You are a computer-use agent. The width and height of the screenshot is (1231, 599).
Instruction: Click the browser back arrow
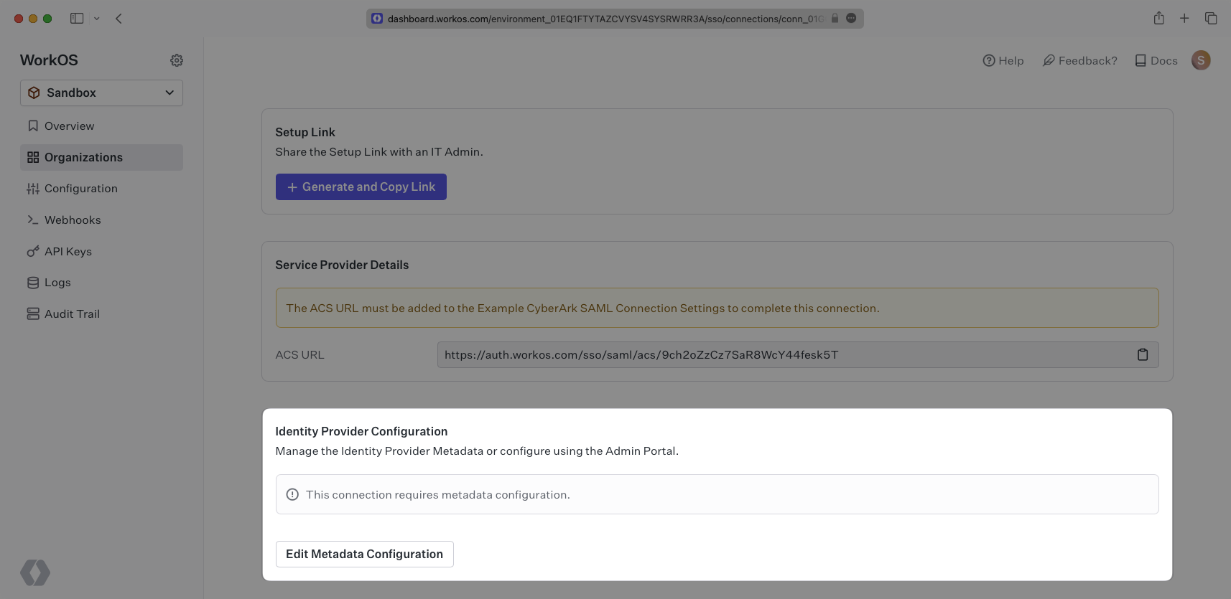pos(119,19)
